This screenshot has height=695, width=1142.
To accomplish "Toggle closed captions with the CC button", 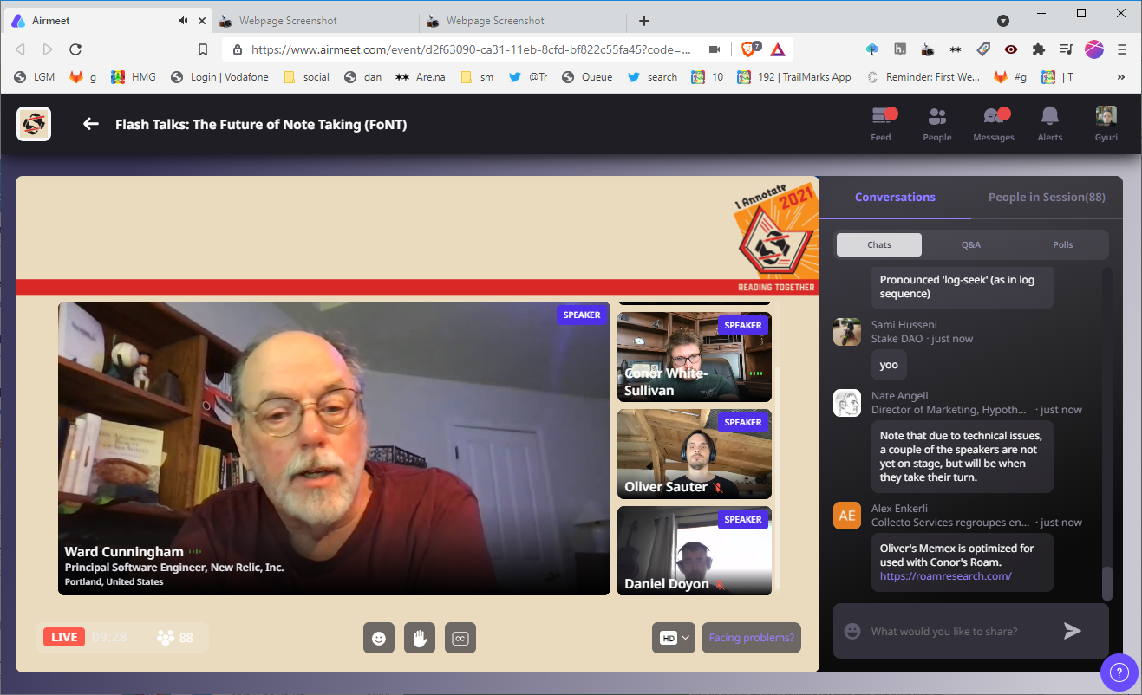I will pos(460,638).
